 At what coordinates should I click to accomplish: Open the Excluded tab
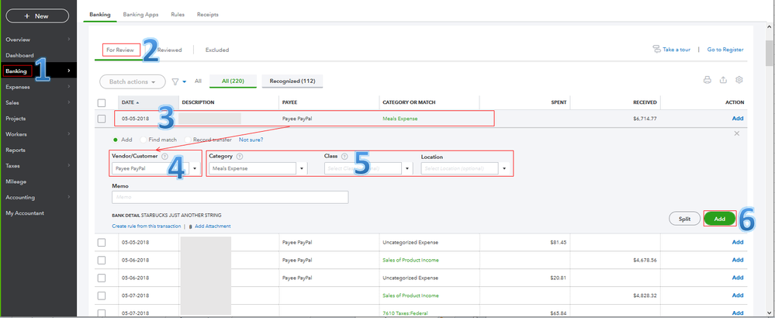coord(217,50)
